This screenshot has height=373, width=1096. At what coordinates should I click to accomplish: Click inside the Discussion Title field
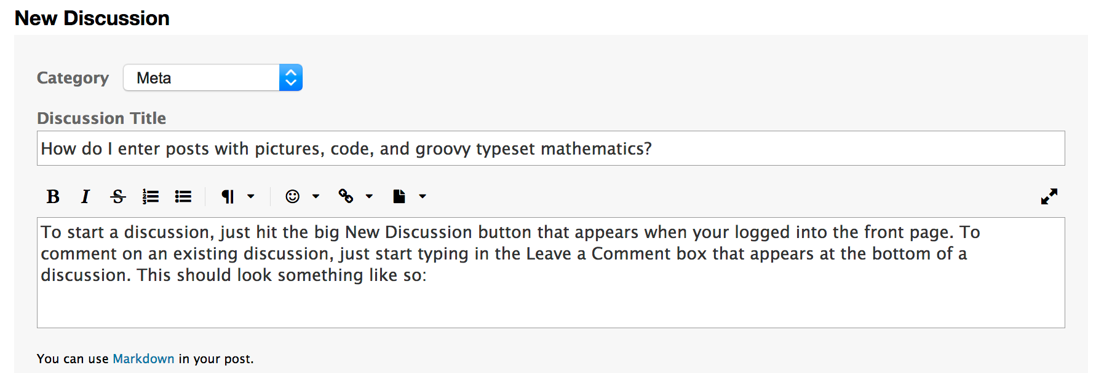pos(550,148)
